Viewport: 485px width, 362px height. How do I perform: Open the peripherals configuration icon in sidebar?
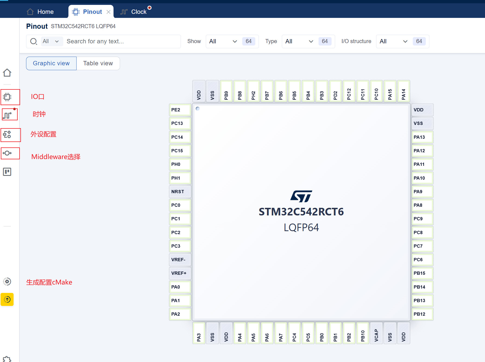tap(7, 134)
